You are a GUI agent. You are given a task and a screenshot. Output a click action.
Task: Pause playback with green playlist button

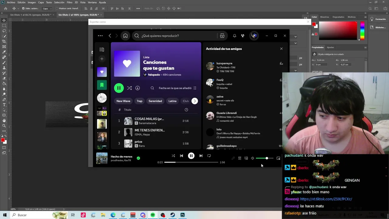119,88
